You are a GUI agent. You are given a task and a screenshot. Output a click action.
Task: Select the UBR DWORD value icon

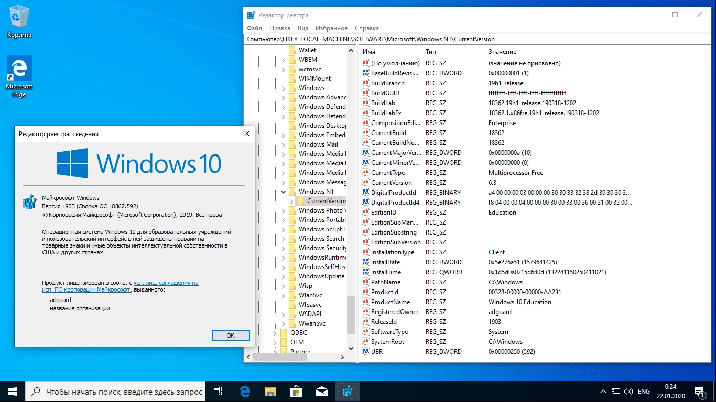(x=366, y=351)
